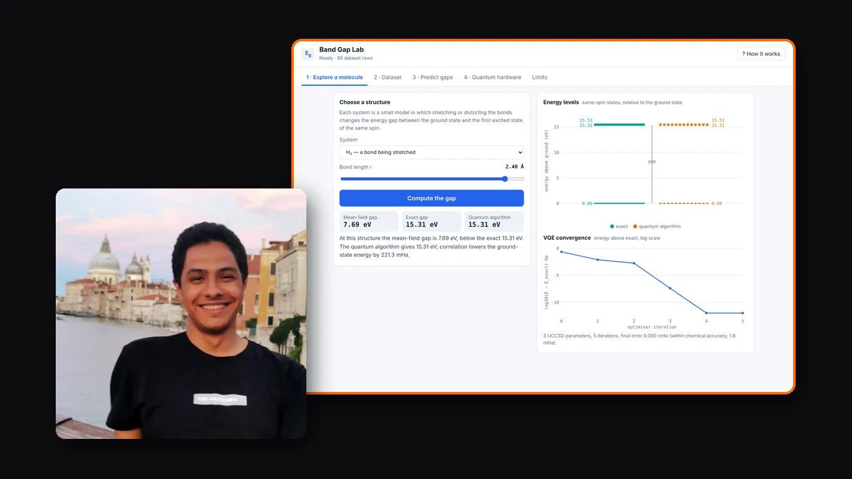Click the orange quantum algorithm legend entry
Image resolution: width=852 pixels, height=479 pixels.
click(x=657, y=226)
